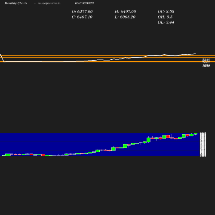
Task: Click the high price H: 6497.00
Action: click(125, 12)
